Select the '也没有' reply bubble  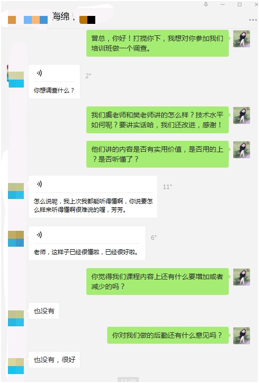pos(44,311)
